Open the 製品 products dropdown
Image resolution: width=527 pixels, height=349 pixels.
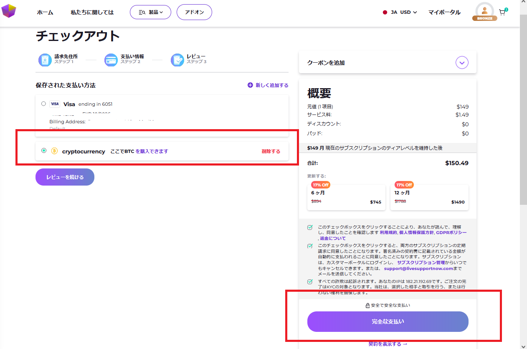tap(150, 12)
